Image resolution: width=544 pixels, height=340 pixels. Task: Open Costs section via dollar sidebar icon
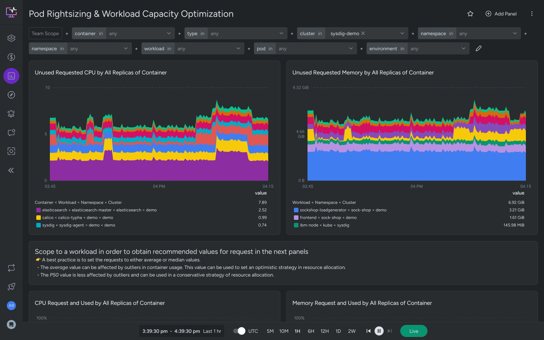11,57
